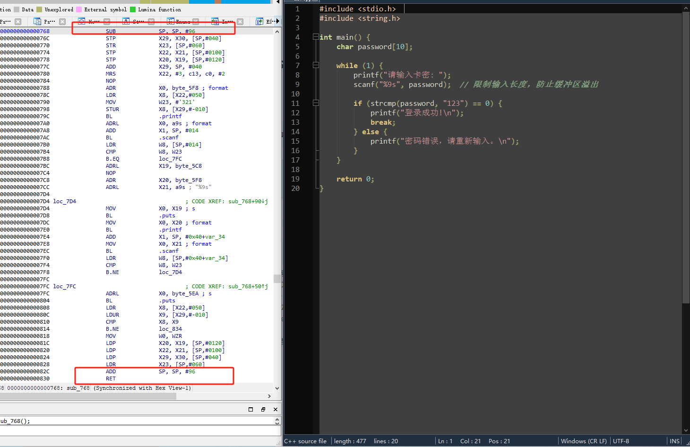Click the 'lines : 20' status text
The image size is (690, 447).
click(386, 441)
